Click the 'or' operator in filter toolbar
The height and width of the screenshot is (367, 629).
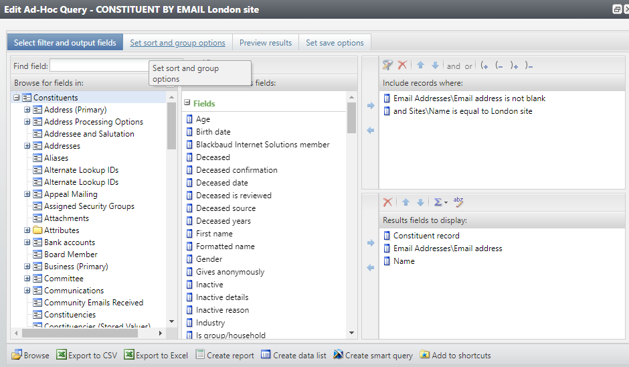pyautogui.click(x=468, y=66)
